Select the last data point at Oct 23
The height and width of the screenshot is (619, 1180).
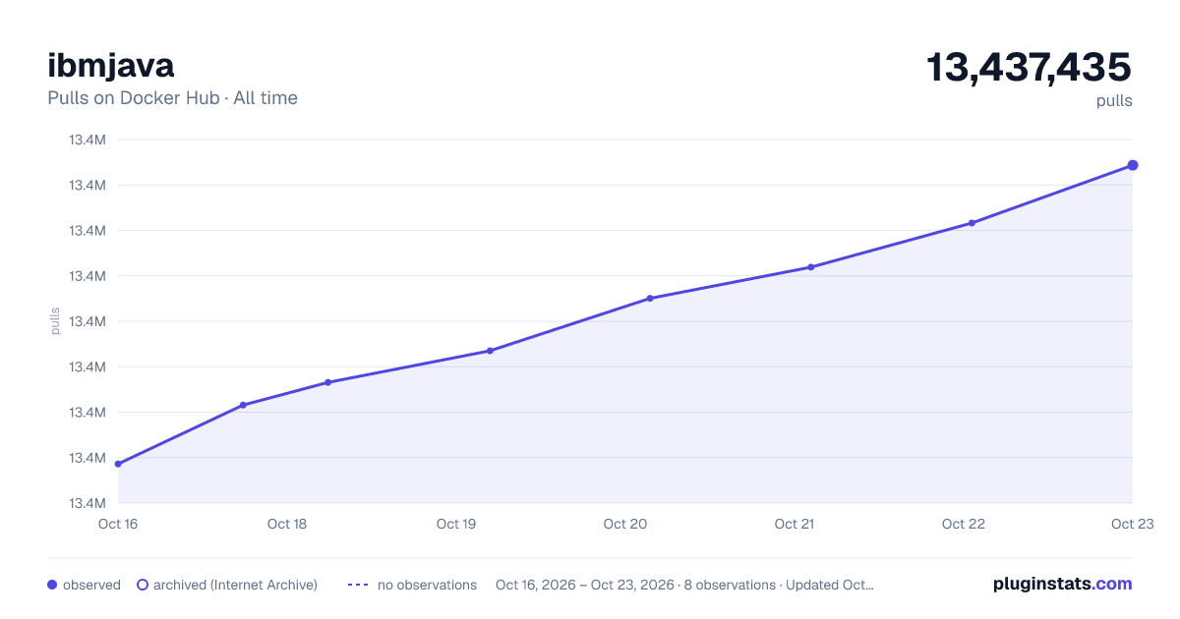1133,165
